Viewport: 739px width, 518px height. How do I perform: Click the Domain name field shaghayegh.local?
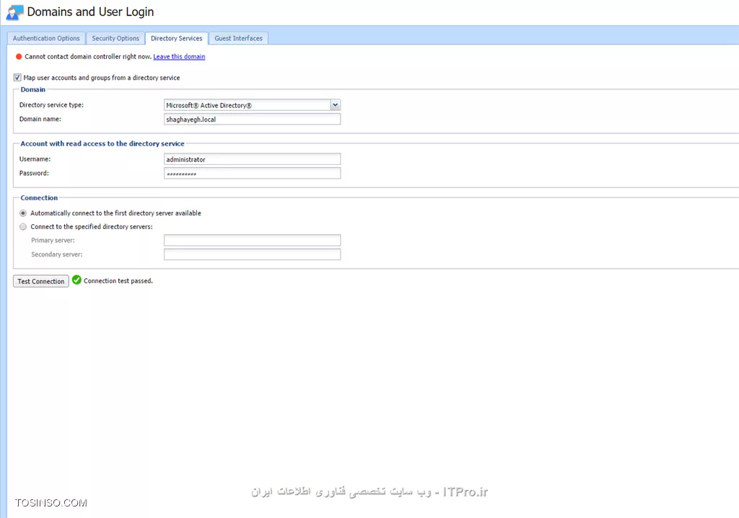tap(252, 119)
